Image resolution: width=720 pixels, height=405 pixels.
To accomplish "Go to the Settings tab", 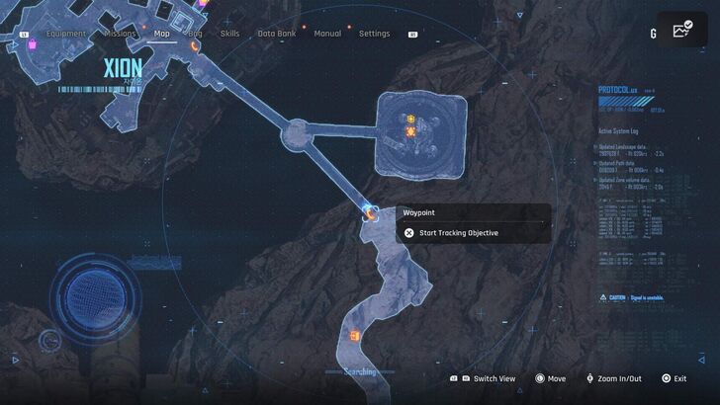I will pos(374,34).
